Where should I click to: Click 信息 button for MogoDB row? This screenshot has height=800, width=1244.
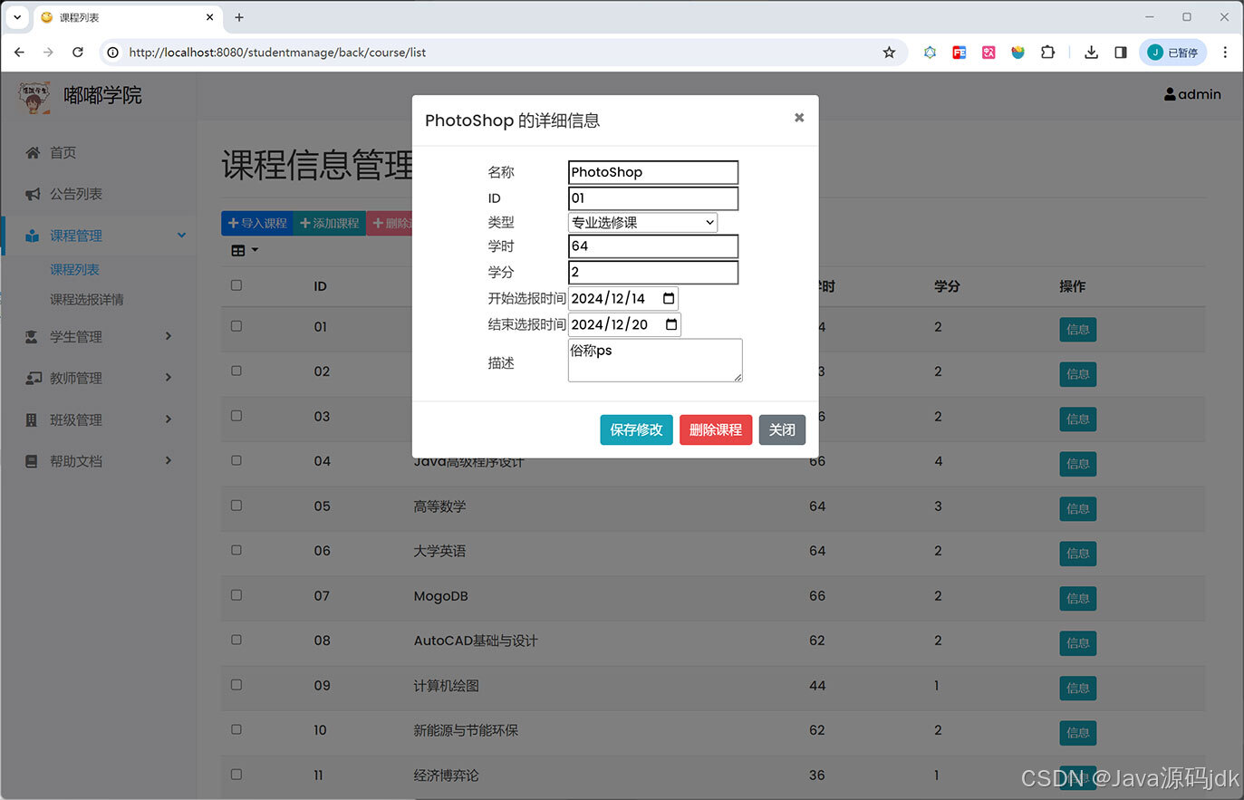[1078, 599]
